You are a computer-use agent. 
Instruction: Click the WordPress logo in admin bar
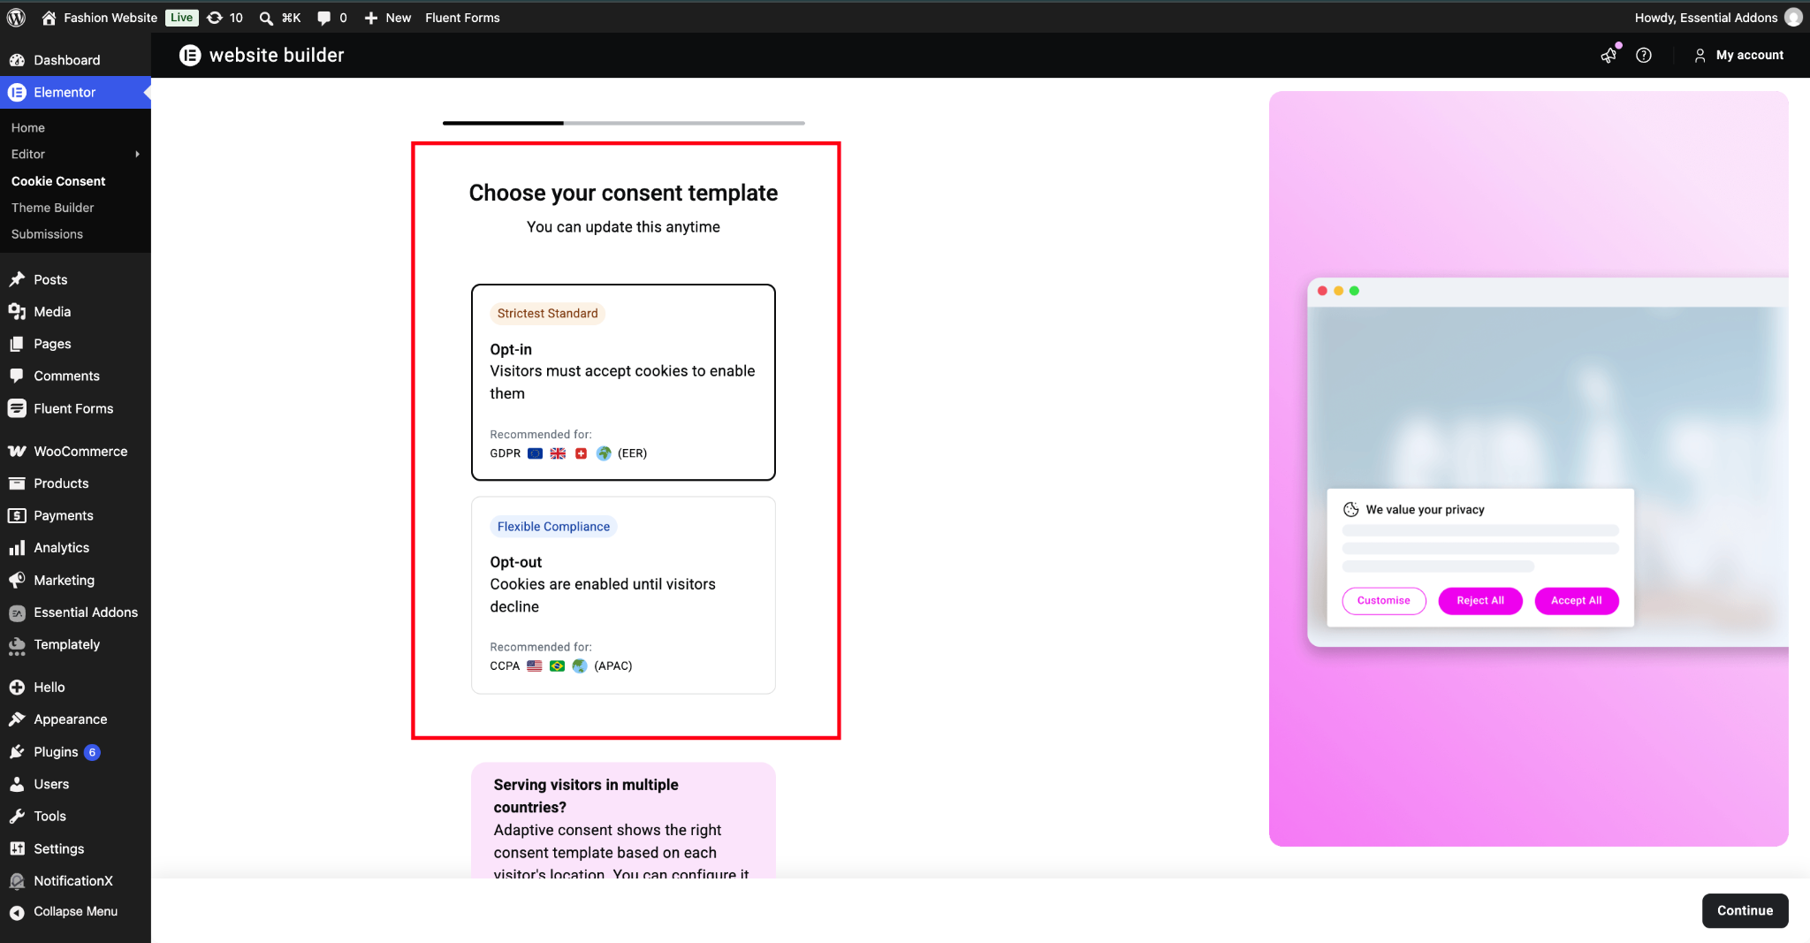click(x=16, y=17)
